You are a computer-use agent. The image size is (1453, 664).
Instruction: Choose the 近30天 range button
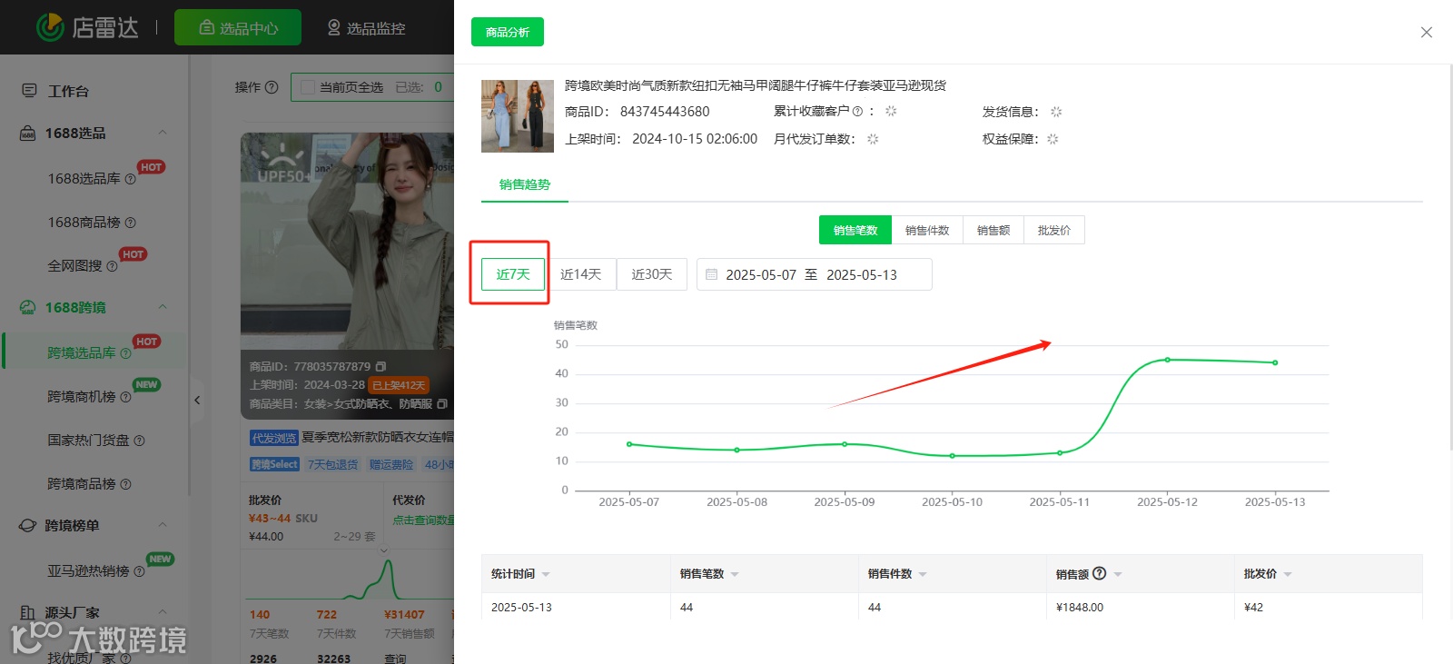(652, 274)
